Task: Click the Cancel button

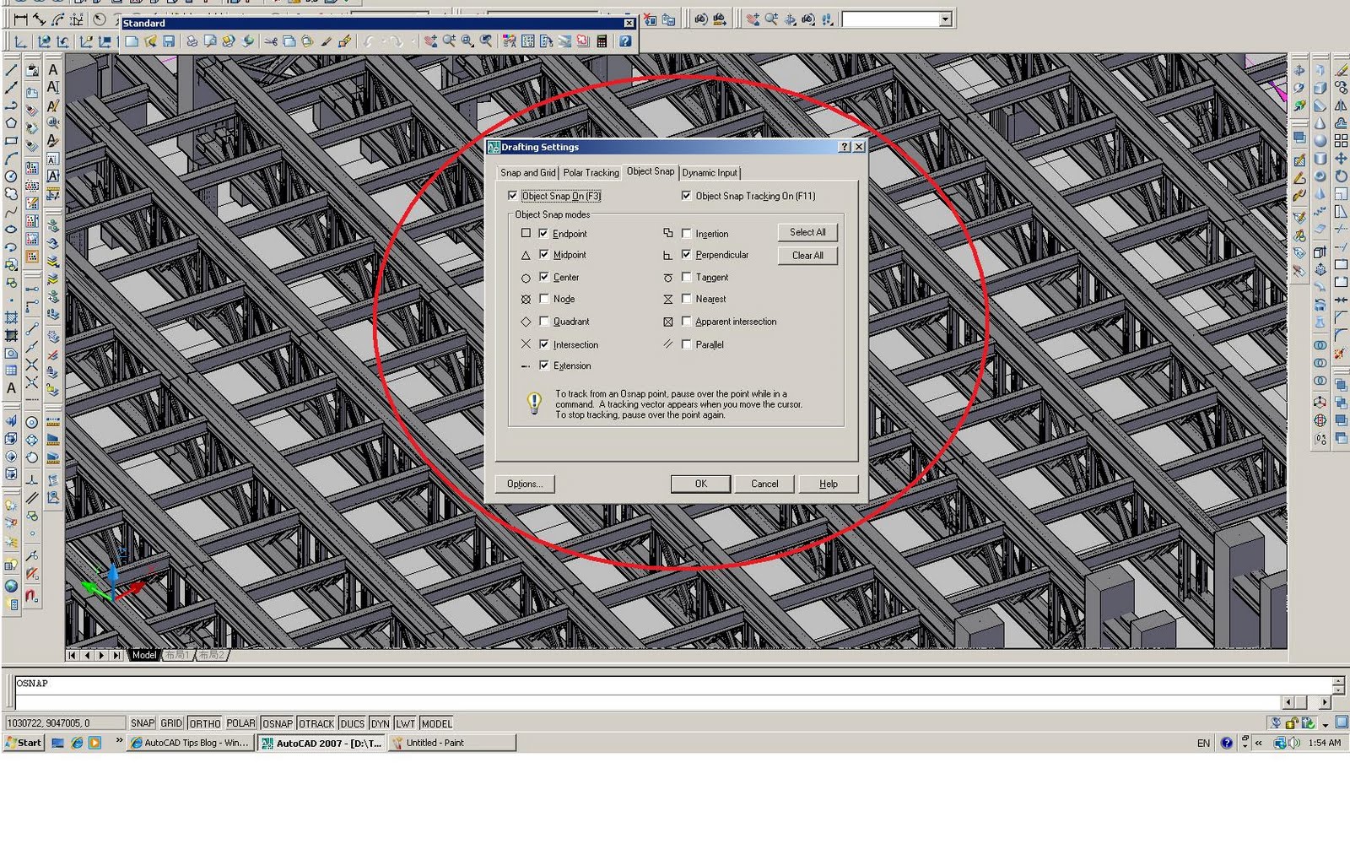Action: [x=764, y=484]
